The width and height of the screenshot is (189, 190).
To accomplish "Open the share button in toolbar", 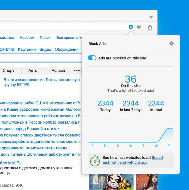I will pos(150,27).
